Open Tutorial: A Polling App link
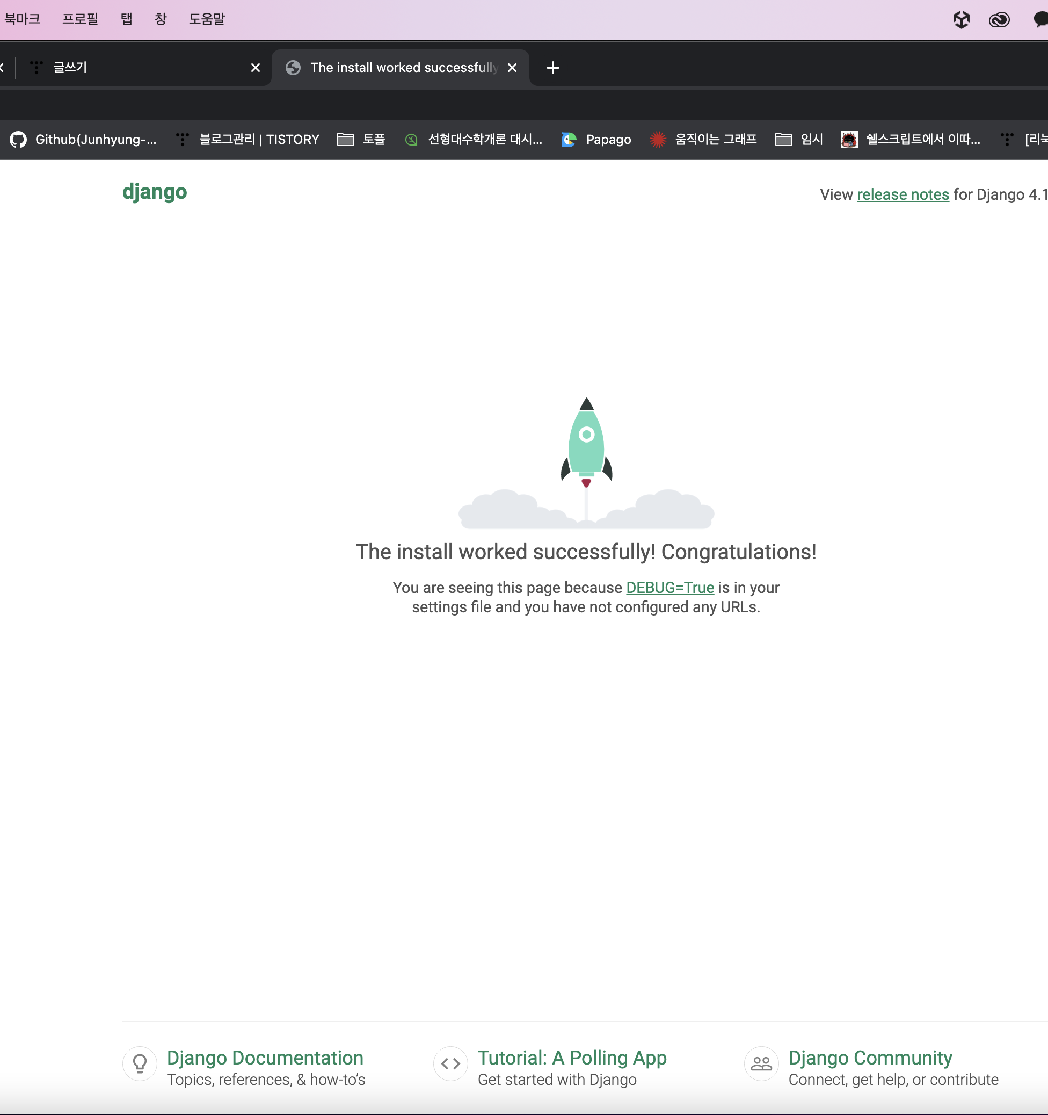The width and height of the screenshot is (1048, 1115). pyautogui.click(x=571, y=1058)
